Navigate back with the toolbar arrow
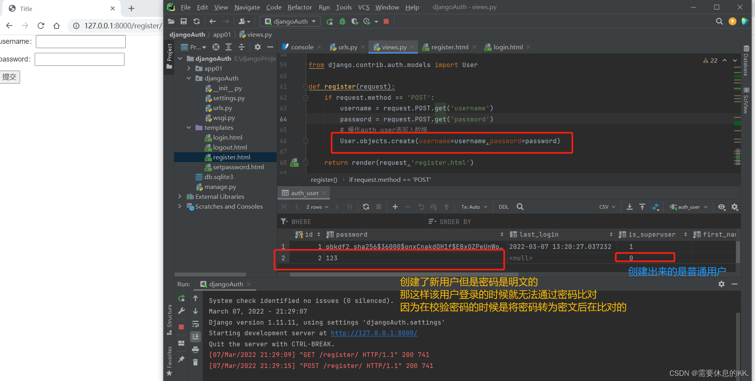 [x=213, y=21]
